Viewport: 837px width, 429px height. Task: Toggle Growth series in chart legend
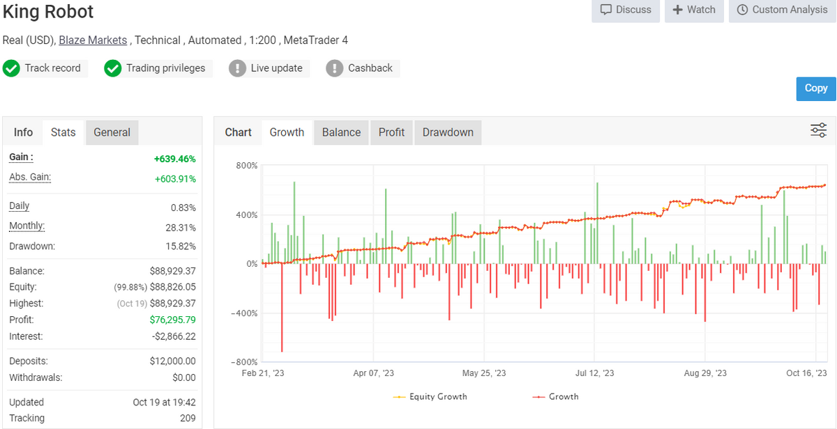click(x=555, y=396)
